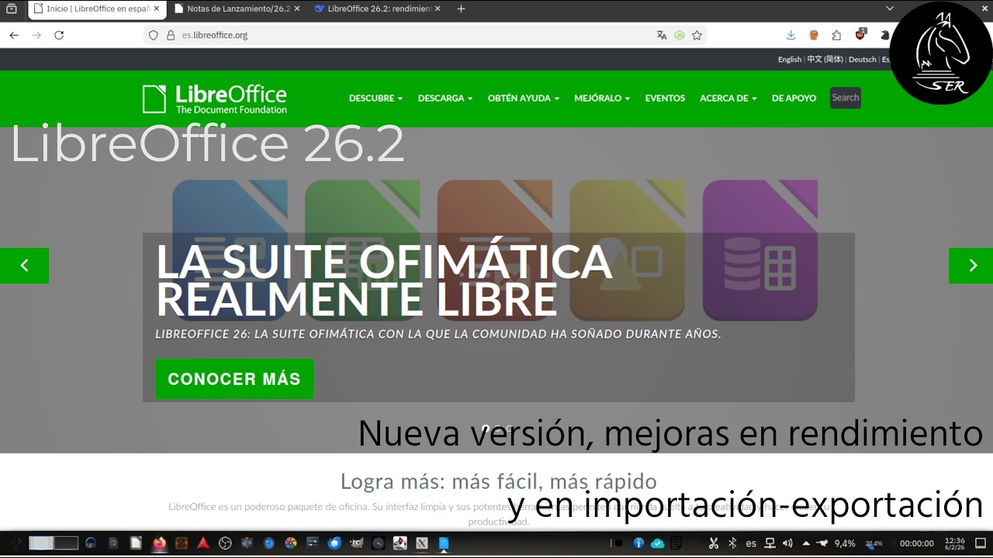
Task: Bookmark this page with the star icon
Action: tap(697, 35)
